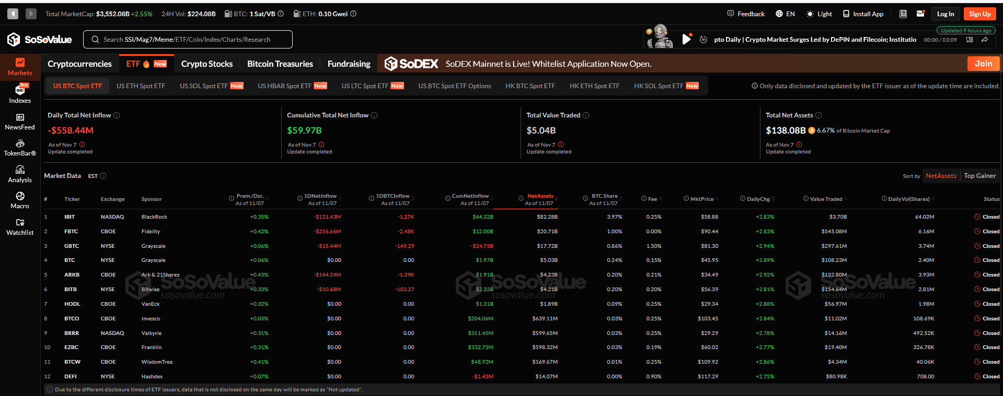
Task: Sort by NetAssets toggle
Action: (941, 176)
